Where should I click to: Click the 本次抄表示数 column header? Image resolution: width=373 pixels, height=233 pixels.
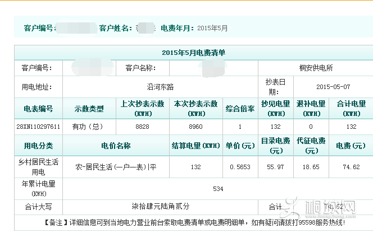[195, 108]
